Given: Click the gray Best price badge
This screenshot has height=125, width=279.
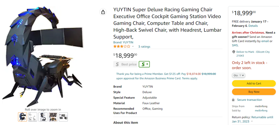Looking at the screenshot, I should tap(126, 65).
